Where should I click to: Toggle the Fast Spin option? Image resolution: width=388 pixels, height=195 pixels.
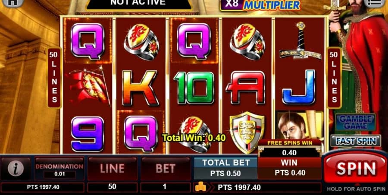point(356,141)
